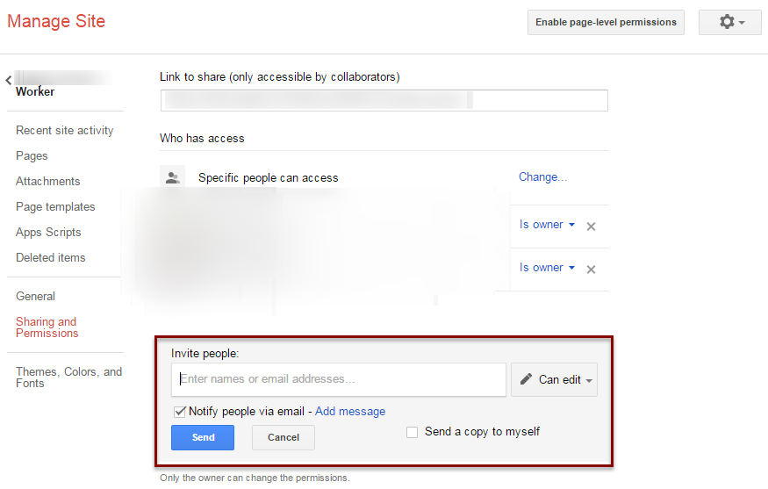Click the blue Send button
Screen dimensions: 768x489
click(203, 437)
